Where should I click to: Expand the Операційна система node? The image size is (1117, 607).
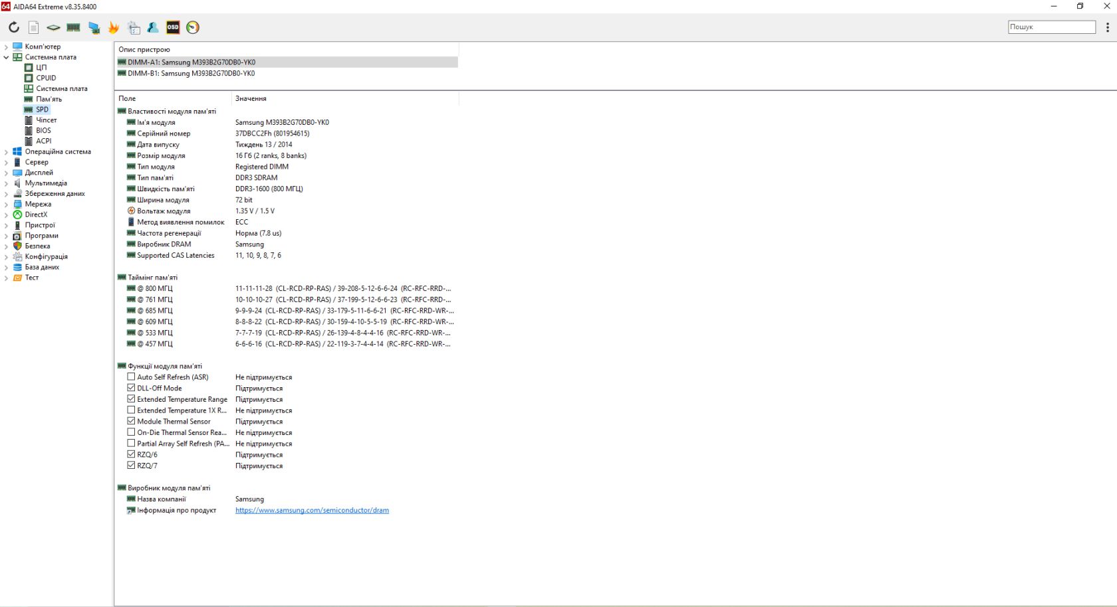click(6, 152)
